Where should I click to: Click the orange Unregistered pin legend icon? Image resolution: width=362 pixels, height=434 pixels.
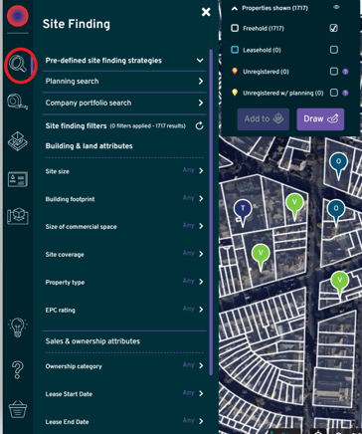coord(235,72)
